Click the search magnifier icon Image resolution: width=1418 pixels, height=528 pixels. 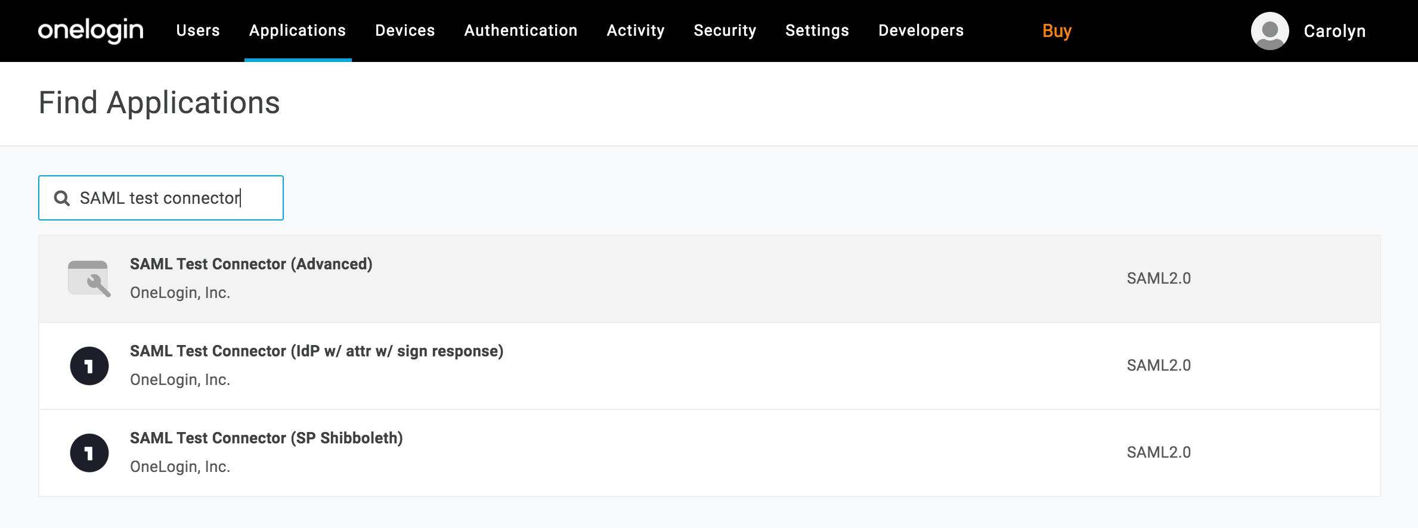[x=62, y=198]
